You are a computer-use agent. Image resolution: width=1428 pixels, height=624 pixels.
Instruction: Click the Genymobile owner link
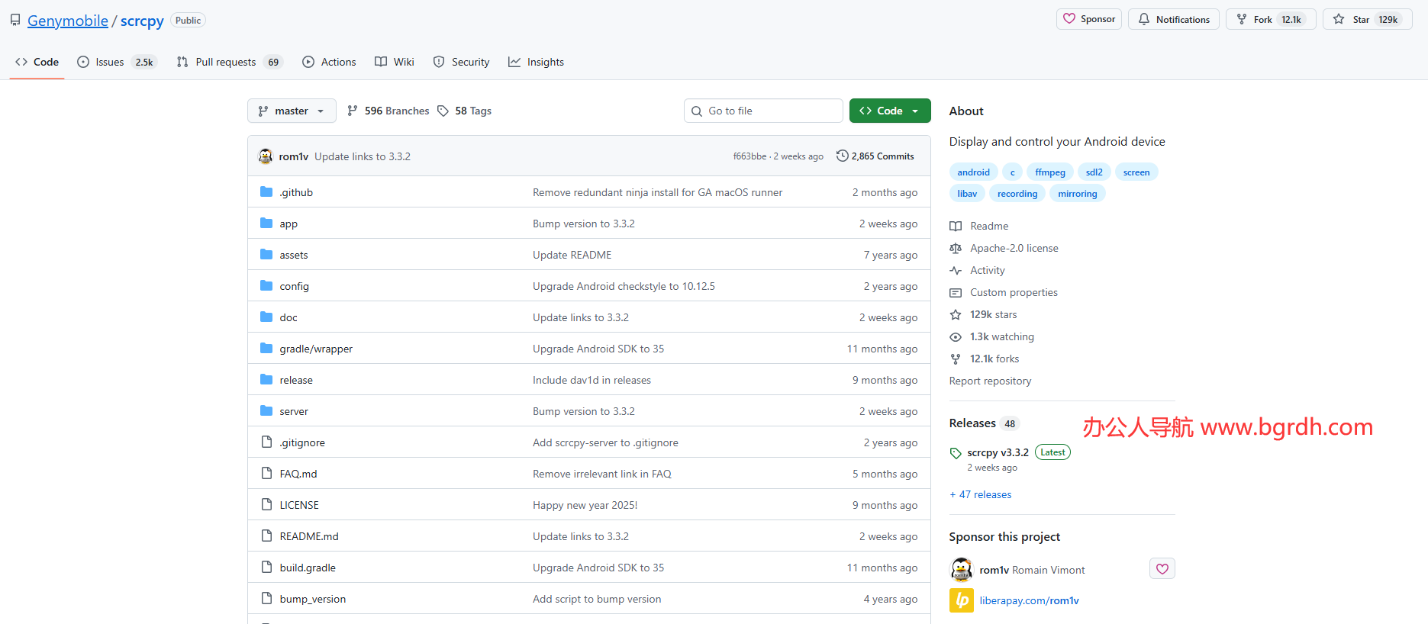[x=68, y=21]
